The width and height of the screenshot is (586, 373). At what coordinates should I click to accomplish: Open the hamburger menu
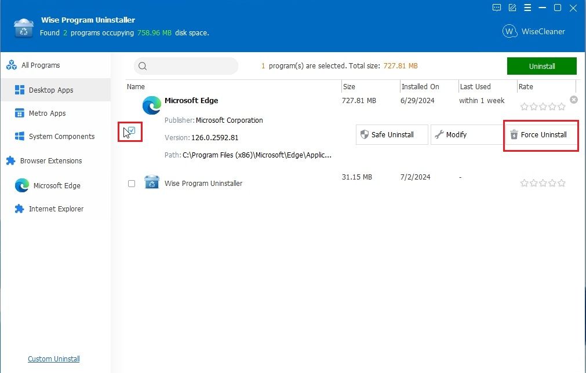527,8
